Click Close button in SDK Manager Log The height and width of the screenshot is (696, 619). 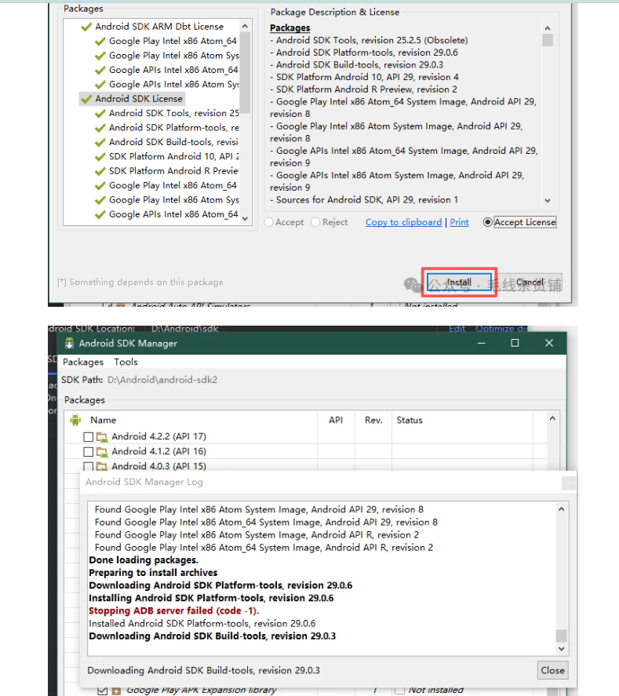tap(552, 670)
